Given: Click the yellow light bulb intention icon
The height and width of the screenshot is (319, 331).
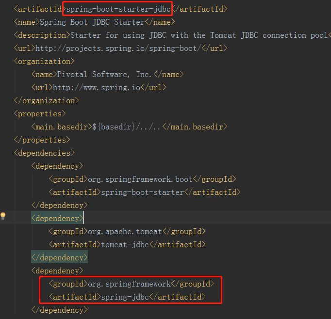Looking at the screenshot, I should click(x=3, y=216).
